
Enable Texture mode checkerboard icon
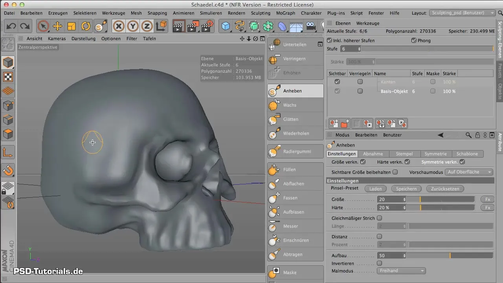pos(8,77)
